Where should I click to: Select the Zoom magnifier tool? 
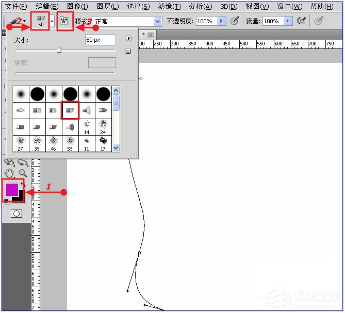pyautogui.click(x=23, y=173)
